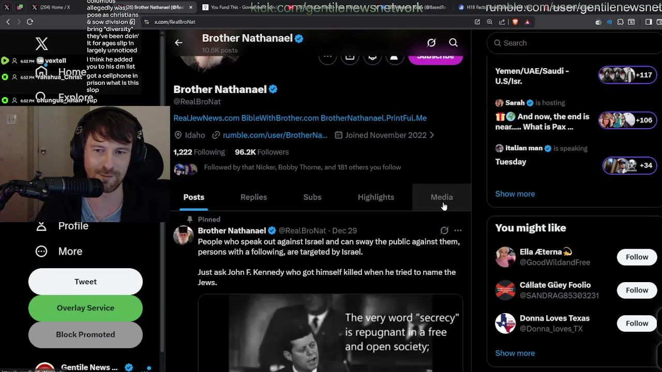This screenshot has height=372, width=662.
Task: Toggle the browser sidebar panel icon
Action: [x=649, y=22]
